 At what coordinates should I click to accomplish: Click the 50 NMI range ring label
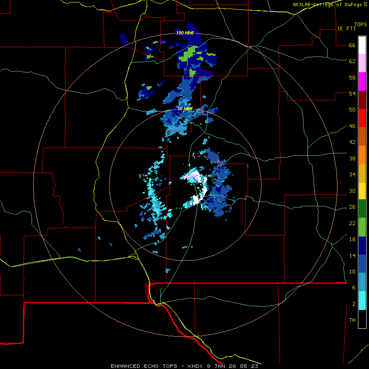185,109
